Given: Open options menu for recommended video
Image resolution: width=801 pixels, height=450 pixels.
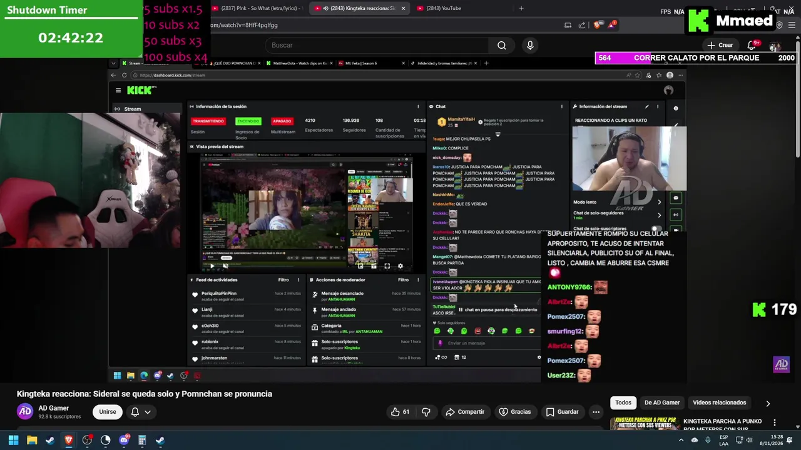Looking at the screenshot, I should tap(775, 422).
